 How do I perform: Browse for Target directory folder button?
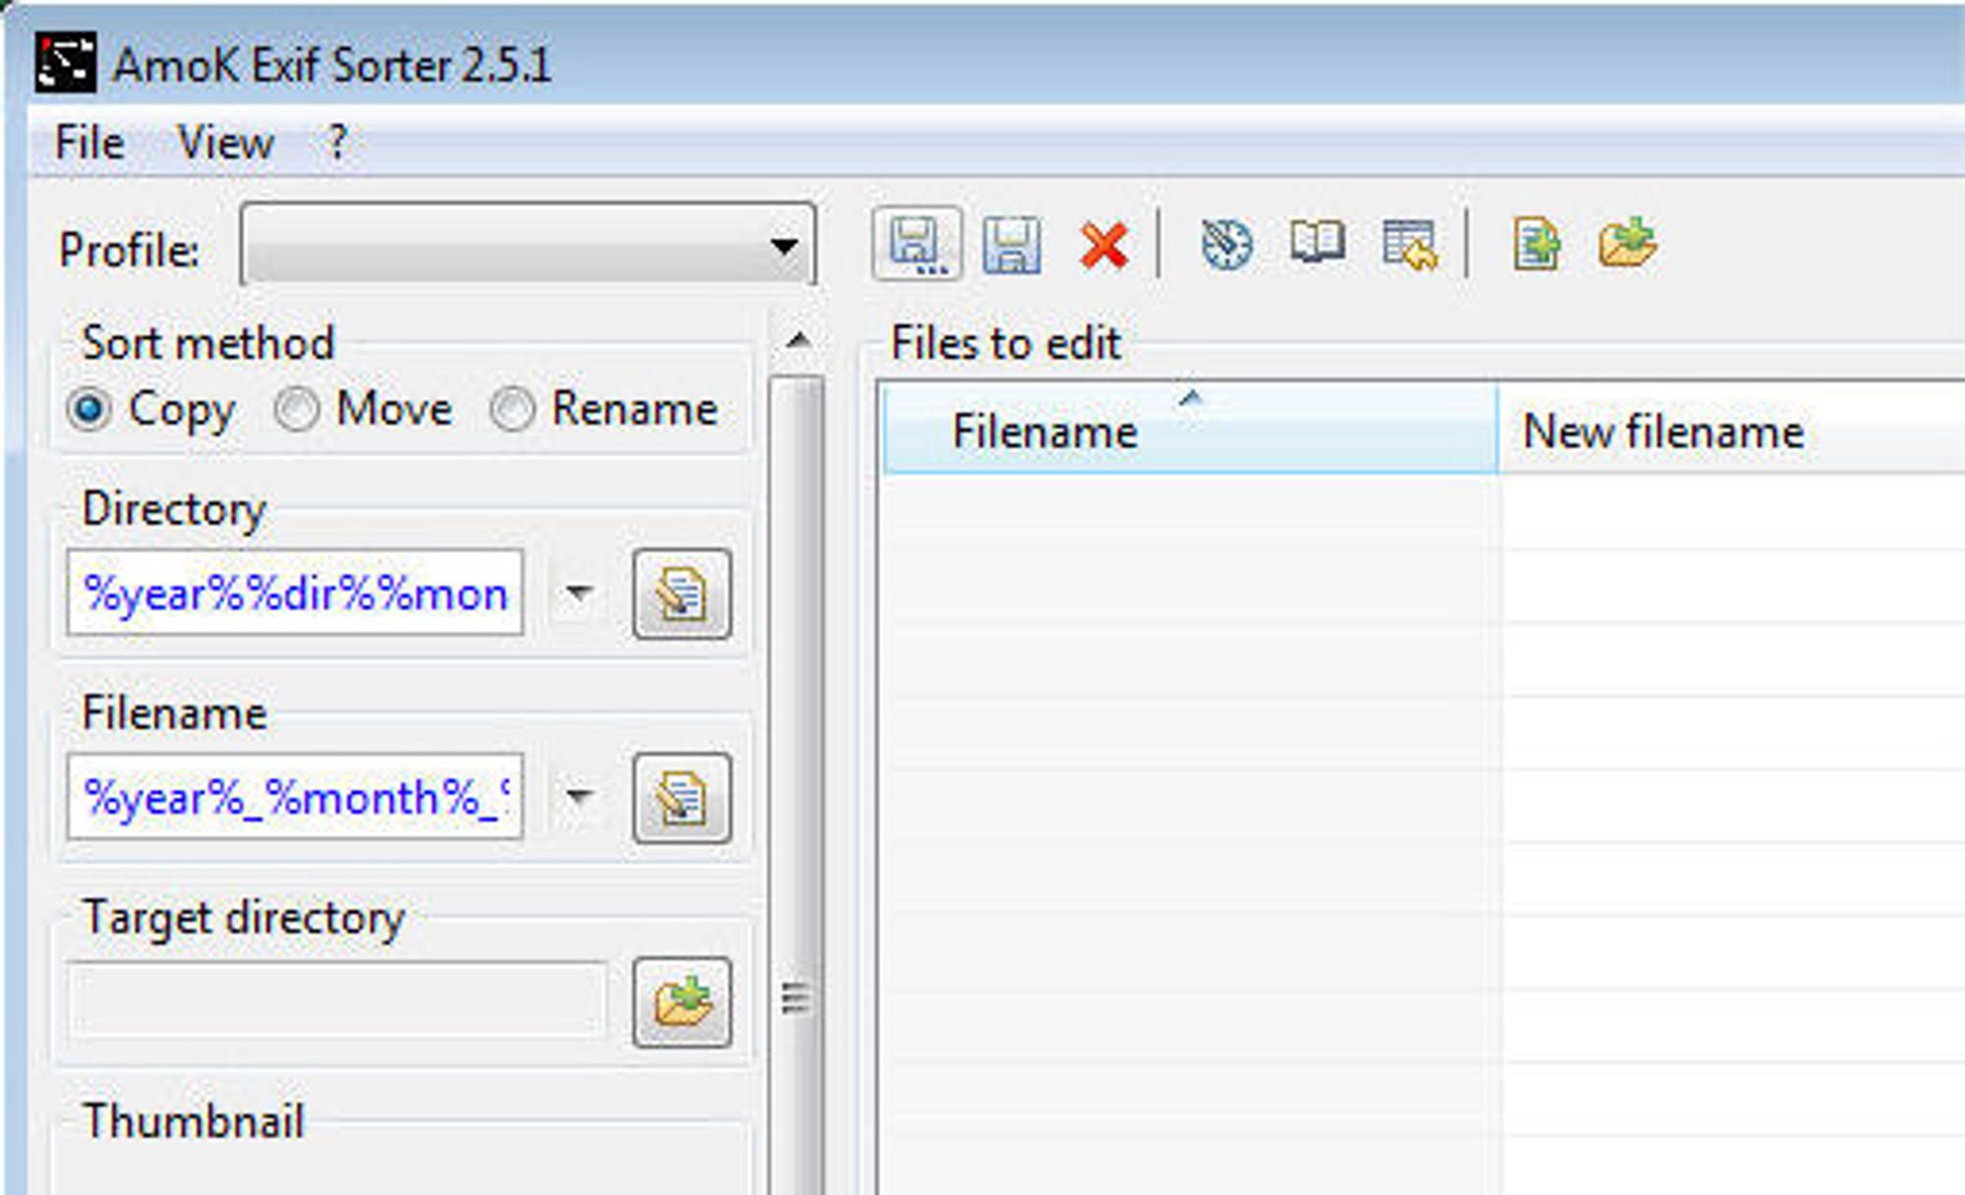tap(682, 1002)
